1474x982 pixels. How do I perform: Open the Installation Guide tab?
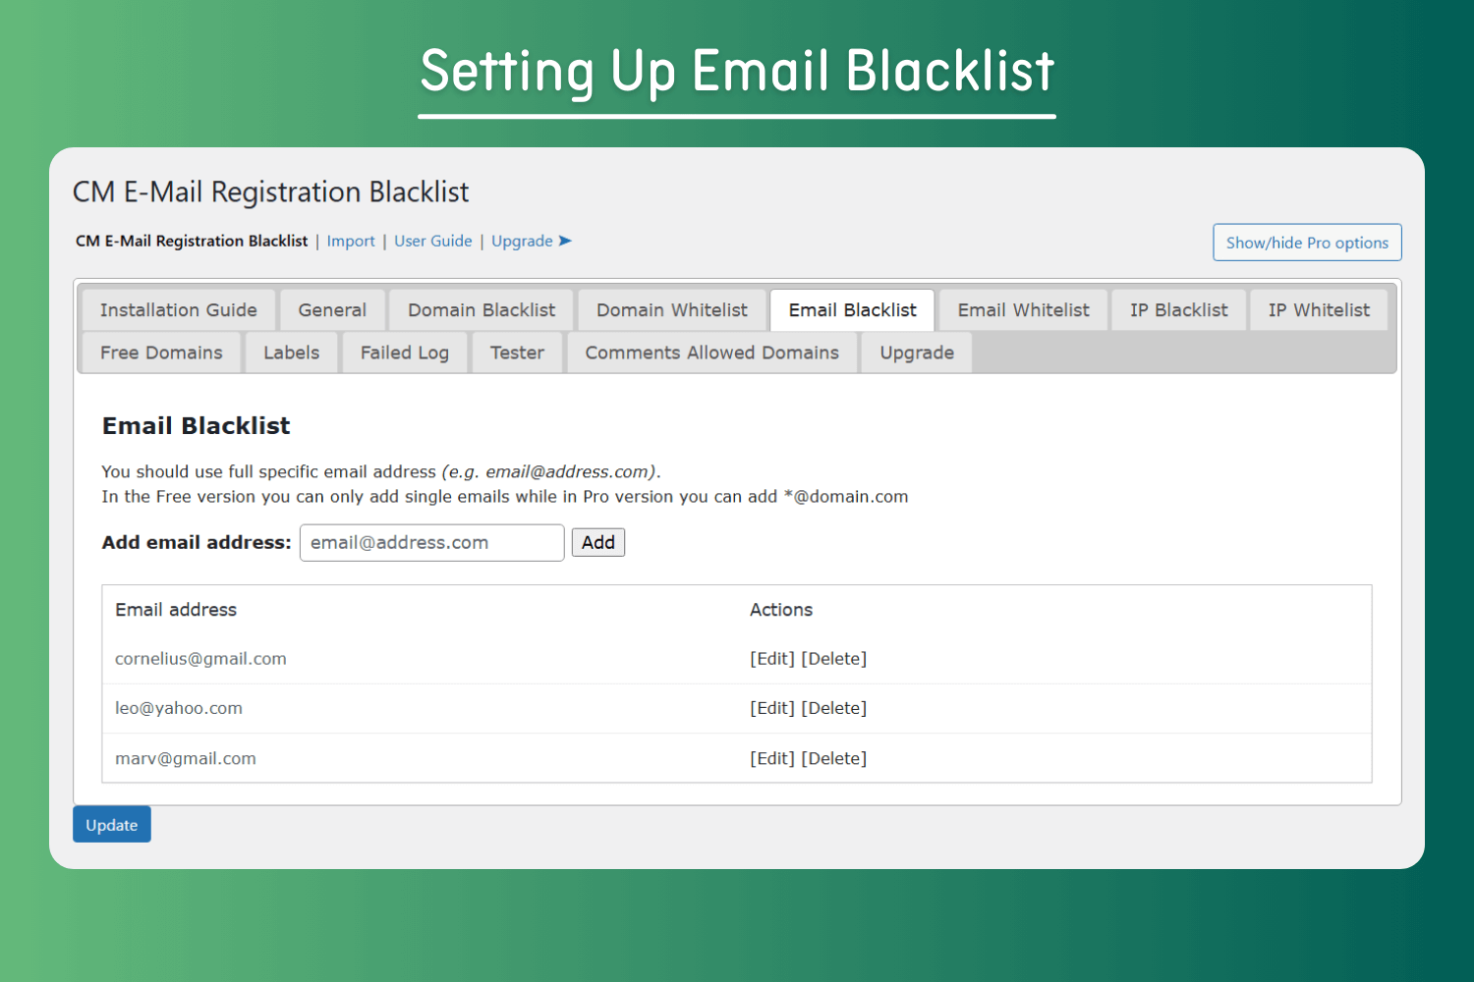coord(178,310)
